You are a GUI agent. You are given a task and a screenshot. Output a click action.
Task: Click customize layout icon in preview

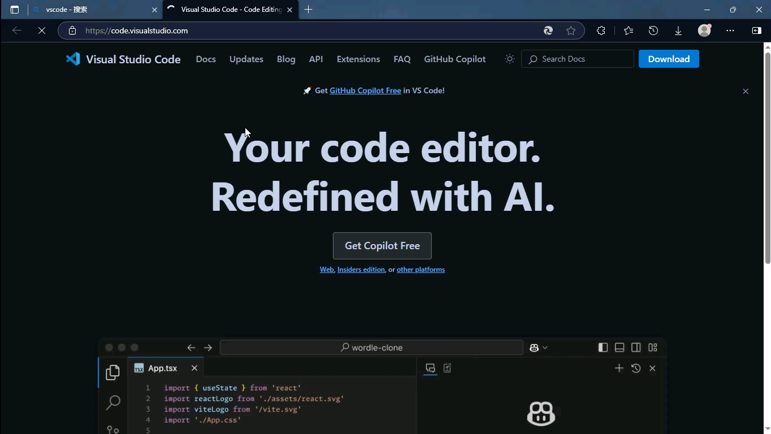coord(653,348)
